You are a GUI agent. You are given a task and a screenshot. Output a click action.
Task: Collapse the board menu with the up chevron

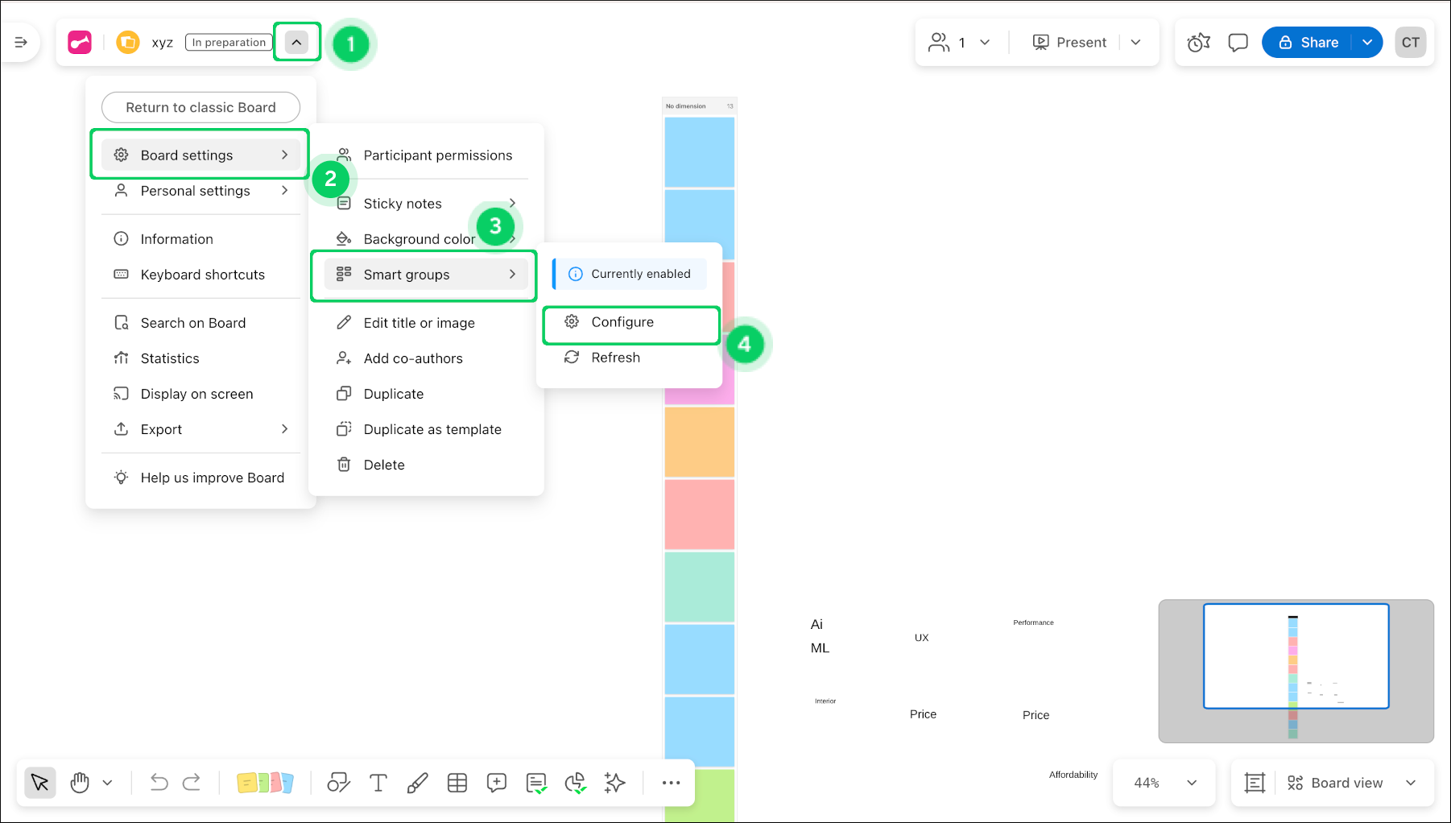click(297, 43)
